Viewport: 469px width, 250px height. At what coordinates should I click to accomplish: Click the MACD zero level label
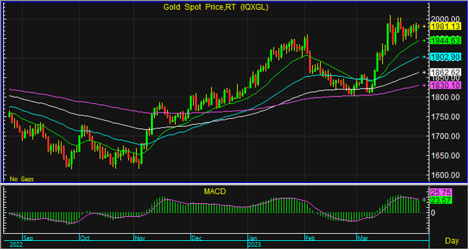click(433, 213)
